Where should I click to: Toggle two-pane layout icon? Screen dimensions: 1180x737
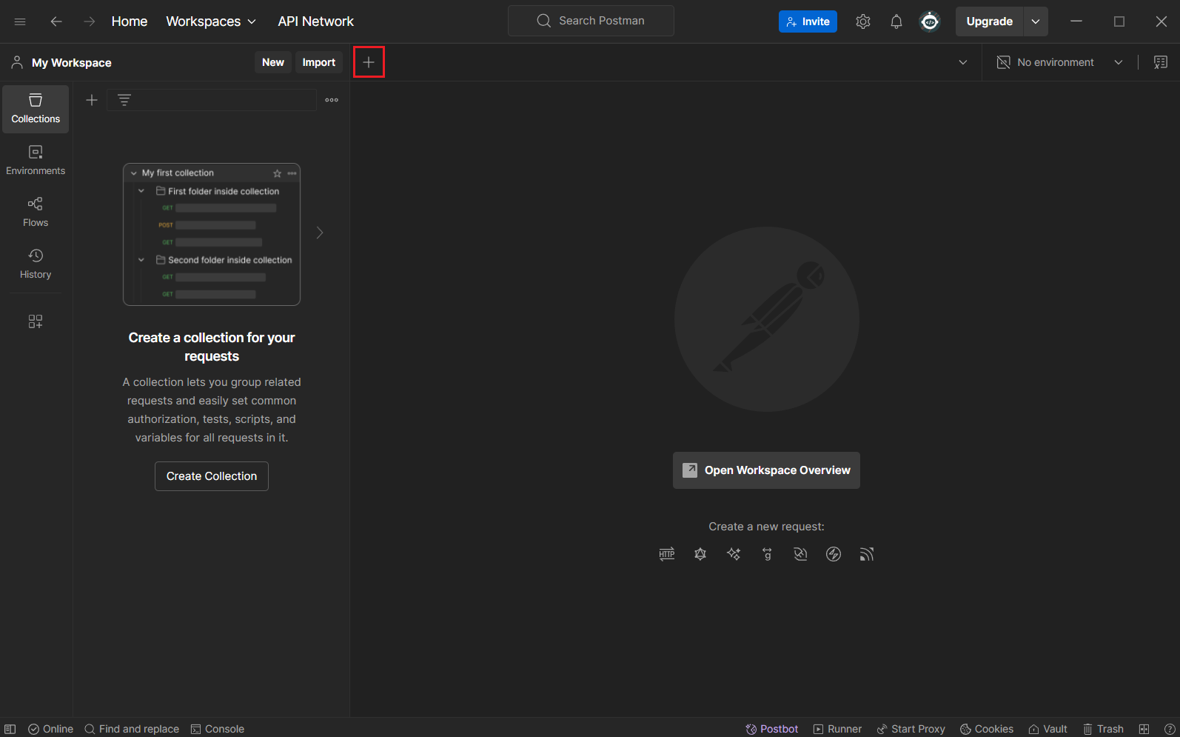click(x=1144, y=729)
